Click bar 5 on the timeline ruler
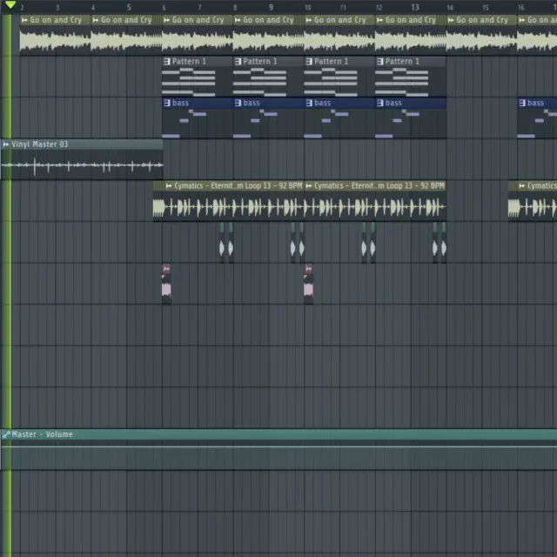The height and width of the screenshot is (557, 557). [129, 8]
